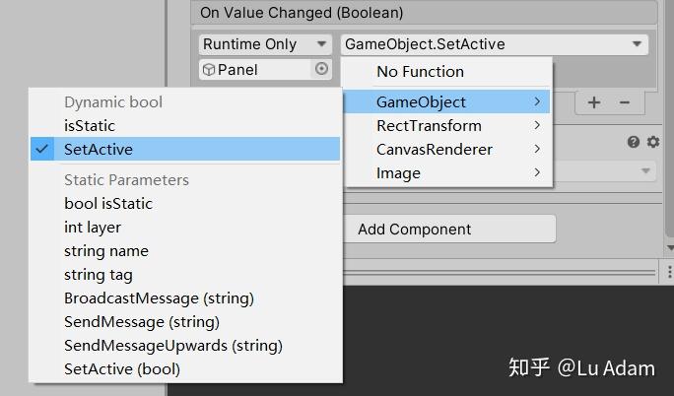Viewport: 674px width, 396px height.
Task: Open the component help reference icon
Action: point(635,143)
